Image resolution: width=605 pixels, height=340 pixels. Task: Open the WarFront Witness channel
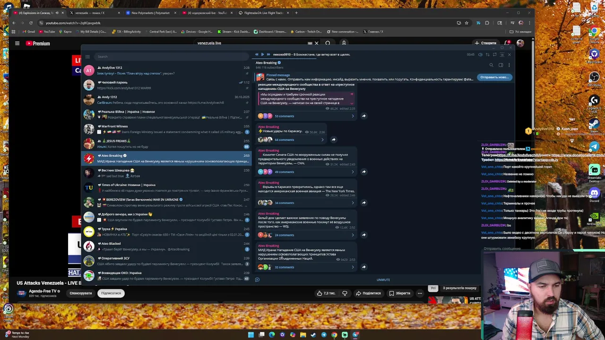pyautogui.click(x=166, y=129)
